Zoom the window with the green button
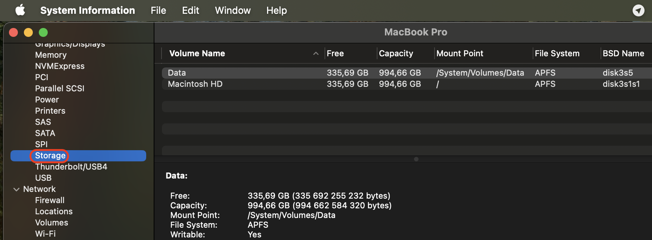 click(x=43, y=32)
